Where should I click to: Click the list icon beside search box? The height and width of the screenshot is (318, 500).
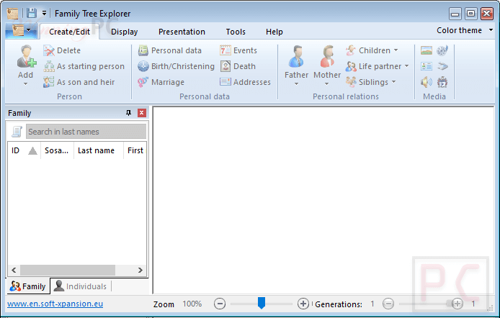(17, 131)
